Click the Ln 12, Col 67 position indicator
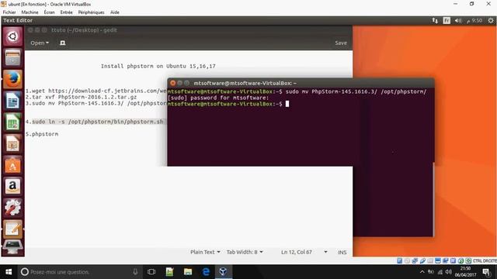 [297, 252]
